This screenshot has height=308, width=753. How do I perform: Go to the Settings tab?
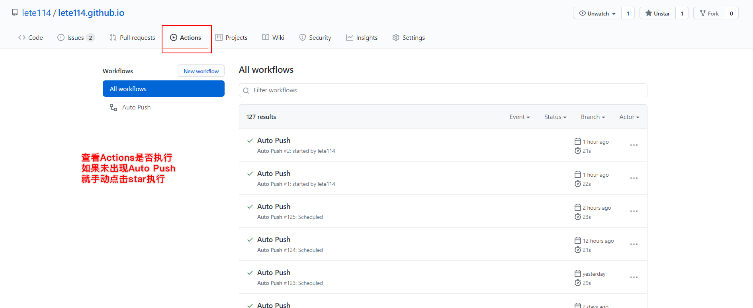(x=409, y=38)
